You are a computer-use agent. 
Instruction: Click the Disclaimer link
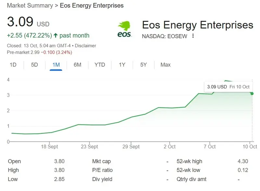(x=86, y=46)
